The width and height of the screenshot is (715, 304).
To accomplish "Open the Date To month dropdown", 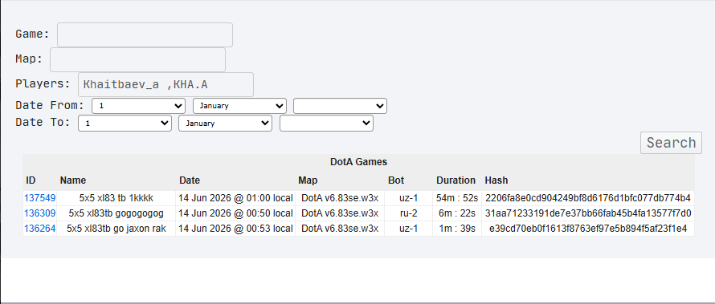I will [x=225, y=123].
